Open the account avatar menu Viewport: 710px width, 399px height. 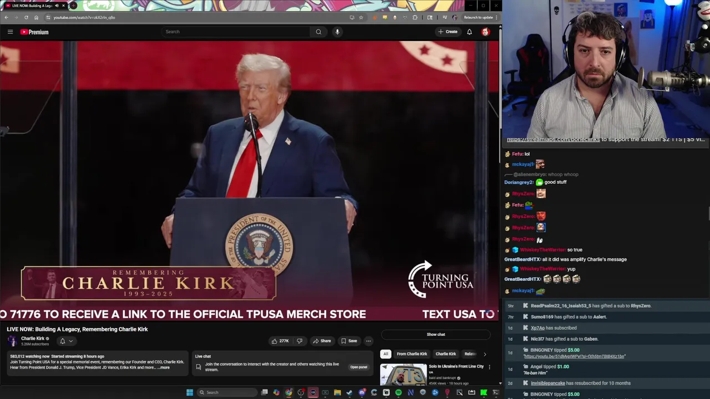[485, 32]
